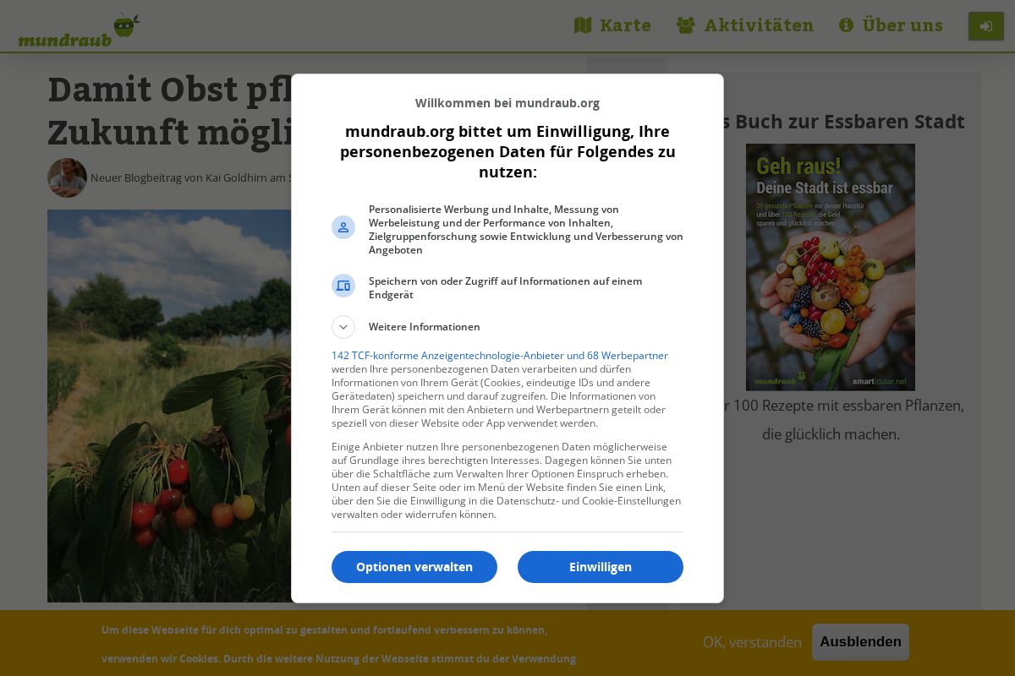This screenshot has height=676, width=1015.
Task: Click the mundraub apple logo
Action: (x=79, y=30)
